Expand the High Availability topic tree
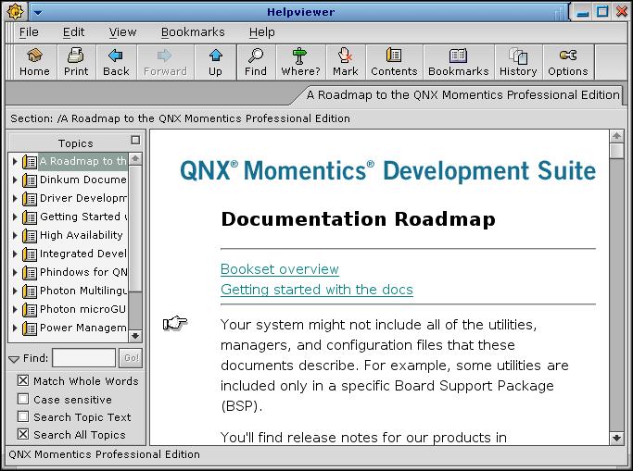 (15, 236)
